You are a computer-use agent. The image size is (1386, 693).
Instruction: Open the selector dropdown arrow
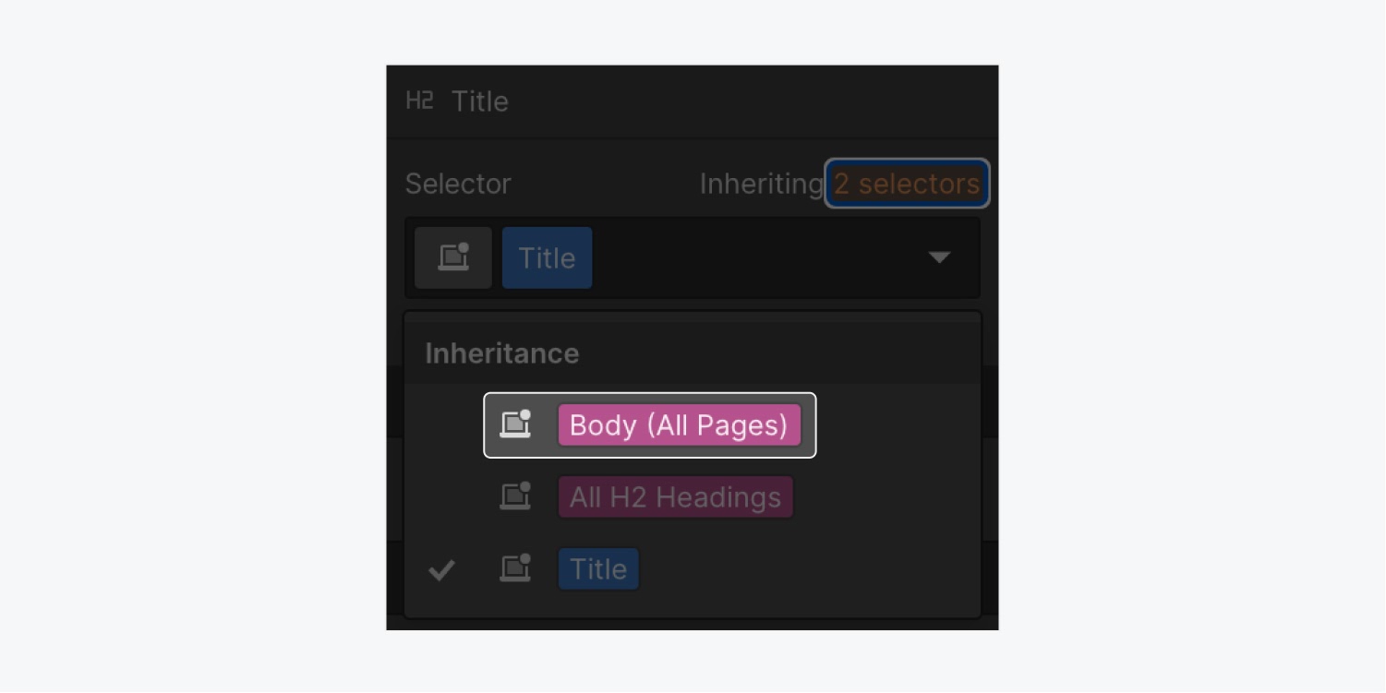pyautogui.click(x=939, y=257)
